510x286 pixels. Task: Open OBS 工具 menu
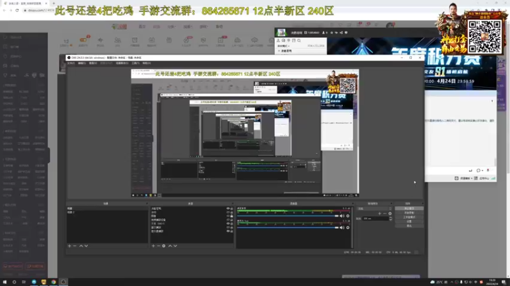[135, 63]
